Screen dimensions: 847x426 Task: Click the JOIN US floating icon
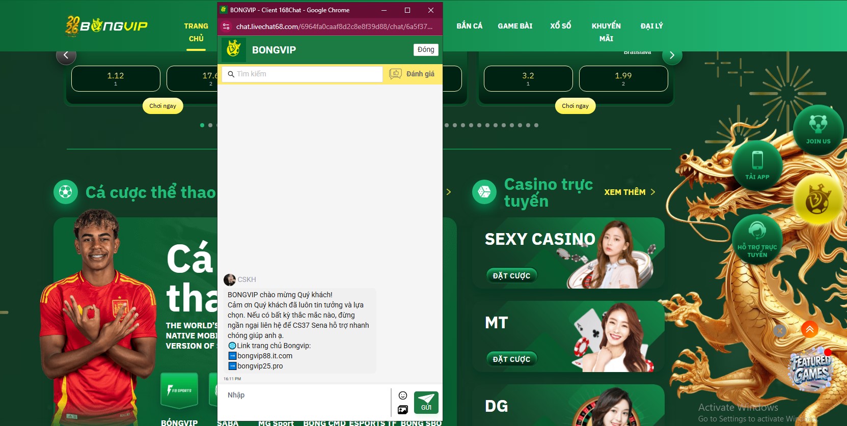pos(818,129)
